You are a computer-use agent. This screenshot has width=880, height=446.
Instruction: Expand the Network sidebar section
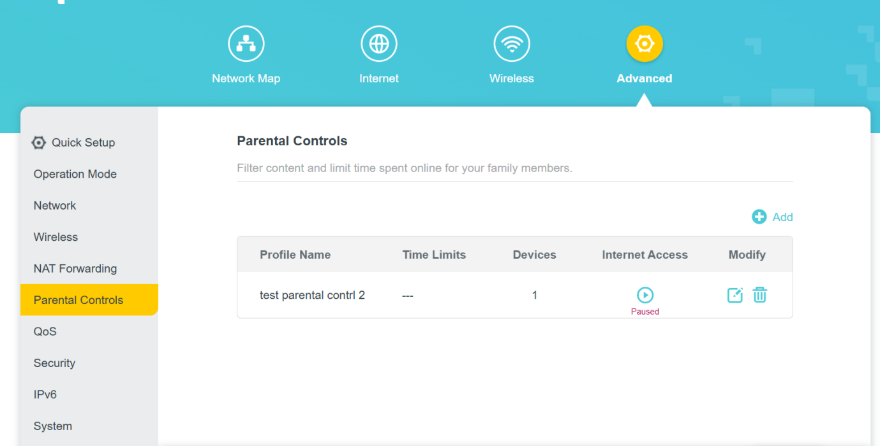[x=55, y=205]
